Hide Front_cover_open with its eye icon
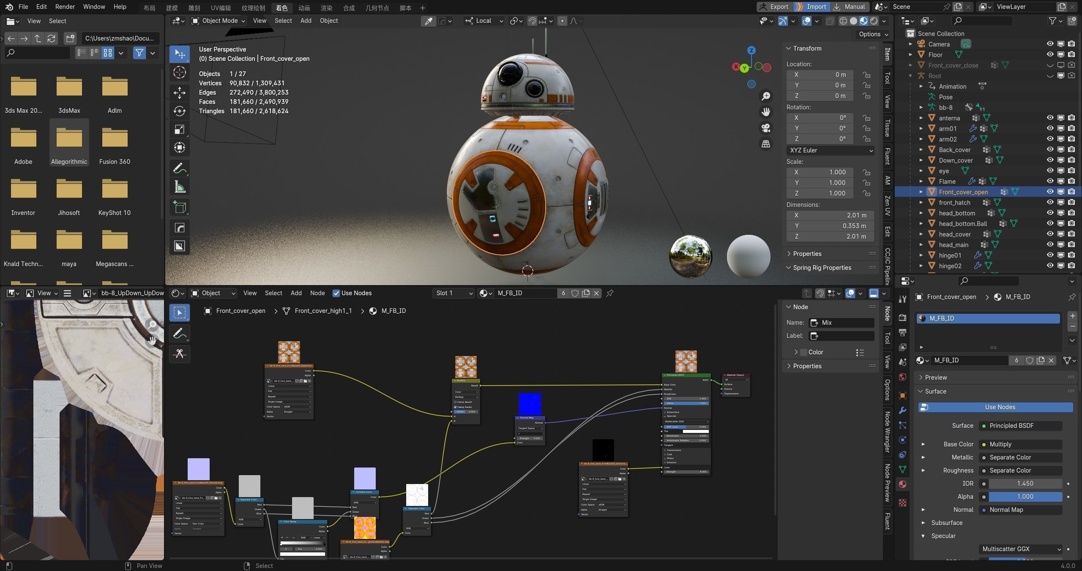 (1050, 192)
